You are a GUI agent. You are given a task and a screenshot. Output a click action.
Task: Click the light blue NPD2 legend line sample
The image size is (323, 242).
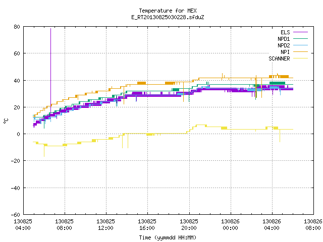(300, 45)
